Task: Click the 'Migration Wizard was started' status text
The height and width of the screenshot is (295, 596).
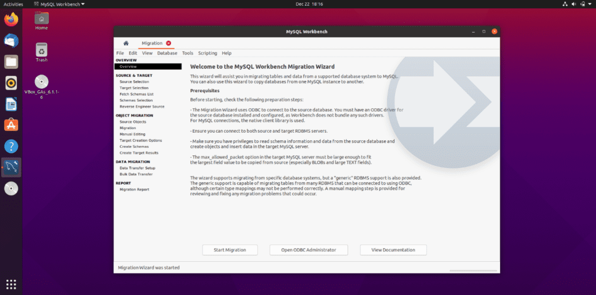Action: point(148,268)
